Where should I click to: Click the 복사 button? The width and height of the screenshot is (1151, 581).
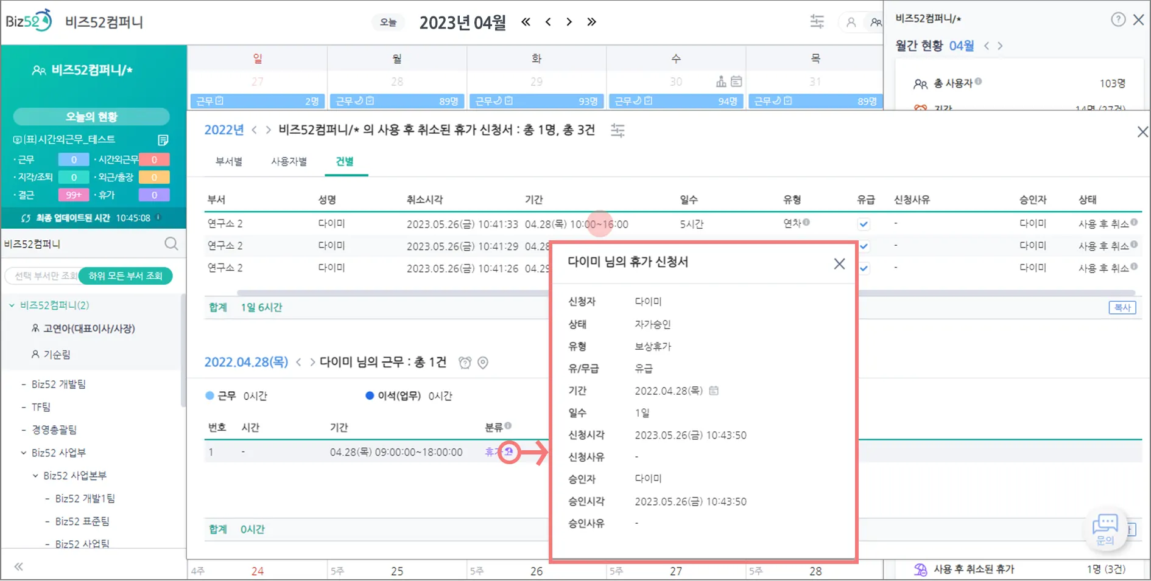click(1122, 308)
